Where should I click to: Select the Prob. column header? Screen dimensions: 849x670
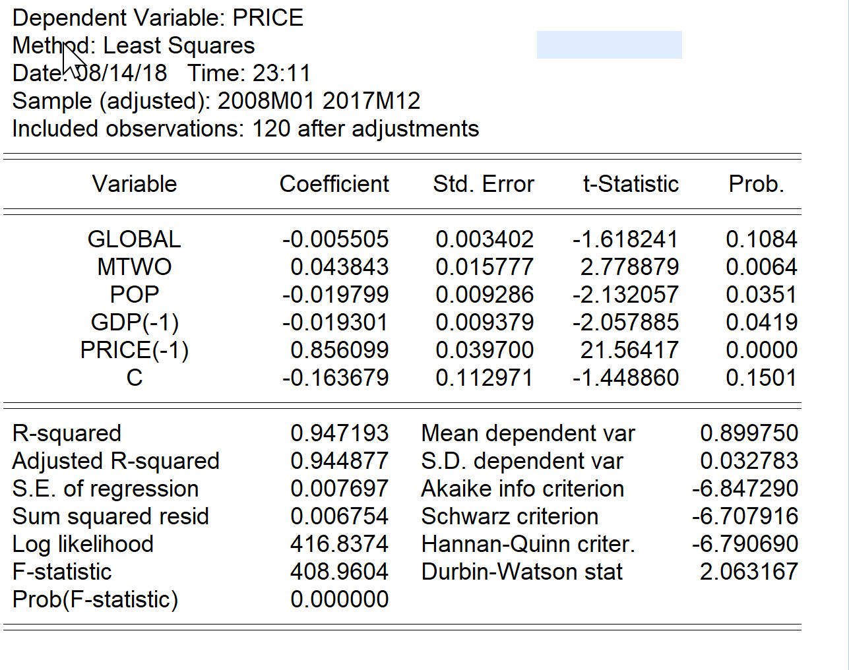tap(757, 184)
